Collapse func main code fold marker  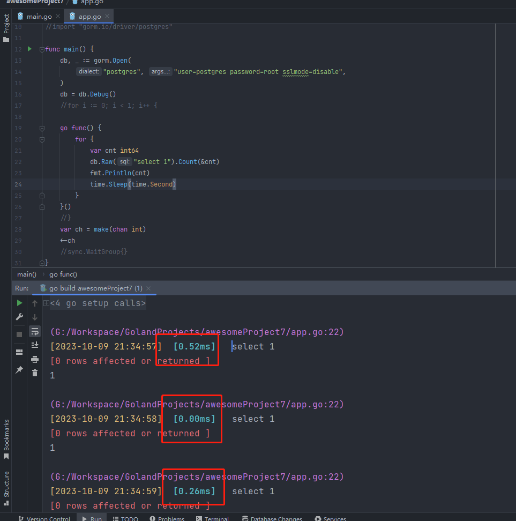[x=42, y=49]
